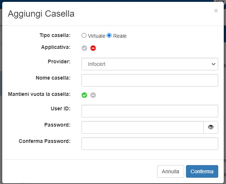Open the Provider dropdown showing Infocert
The width and height of the screenshot is (226, 184).
[x=150, y=64]
